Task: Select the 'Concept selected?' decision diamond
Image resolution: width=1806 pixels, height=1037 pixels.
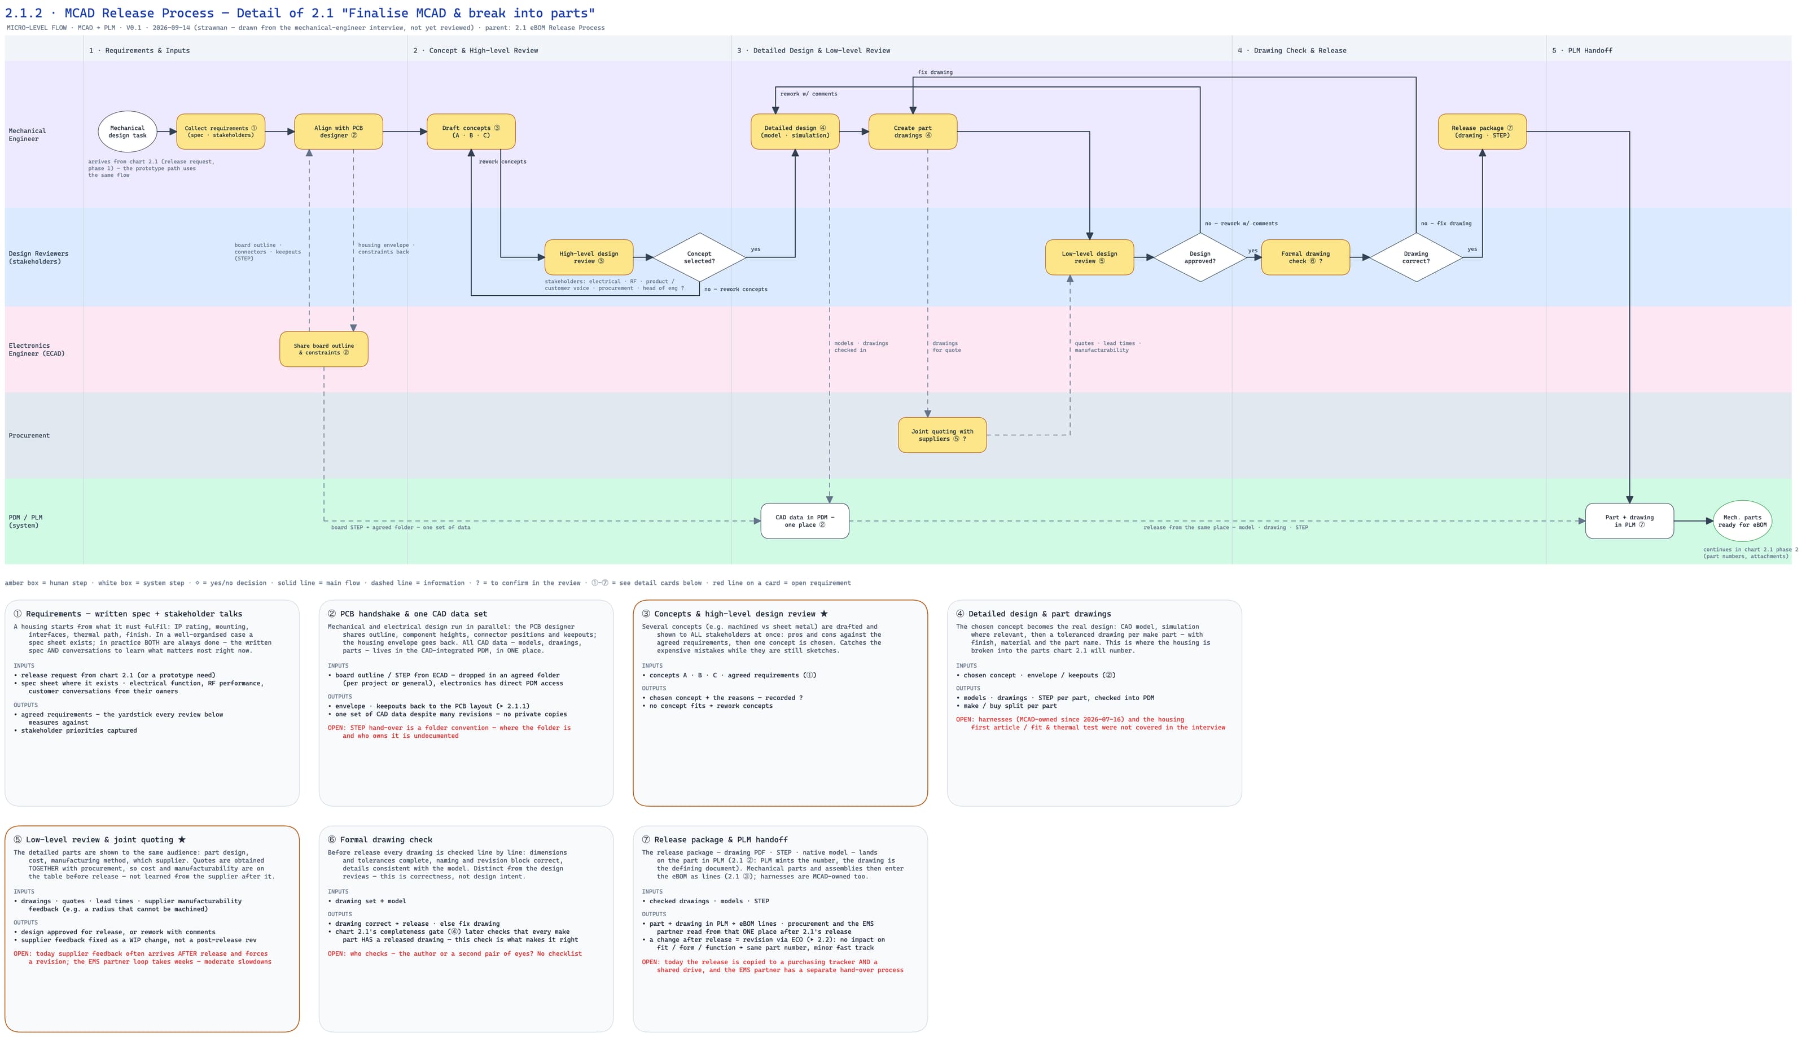Action: pos(699,257)
